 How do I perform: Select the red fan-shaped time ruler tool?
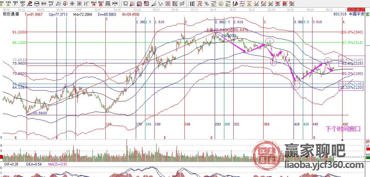pyautogui.click(x=30, y=3)
